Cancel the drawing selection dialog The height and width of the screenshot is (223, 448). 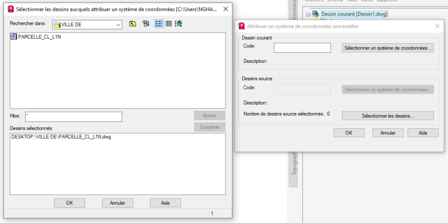(117, 203)
